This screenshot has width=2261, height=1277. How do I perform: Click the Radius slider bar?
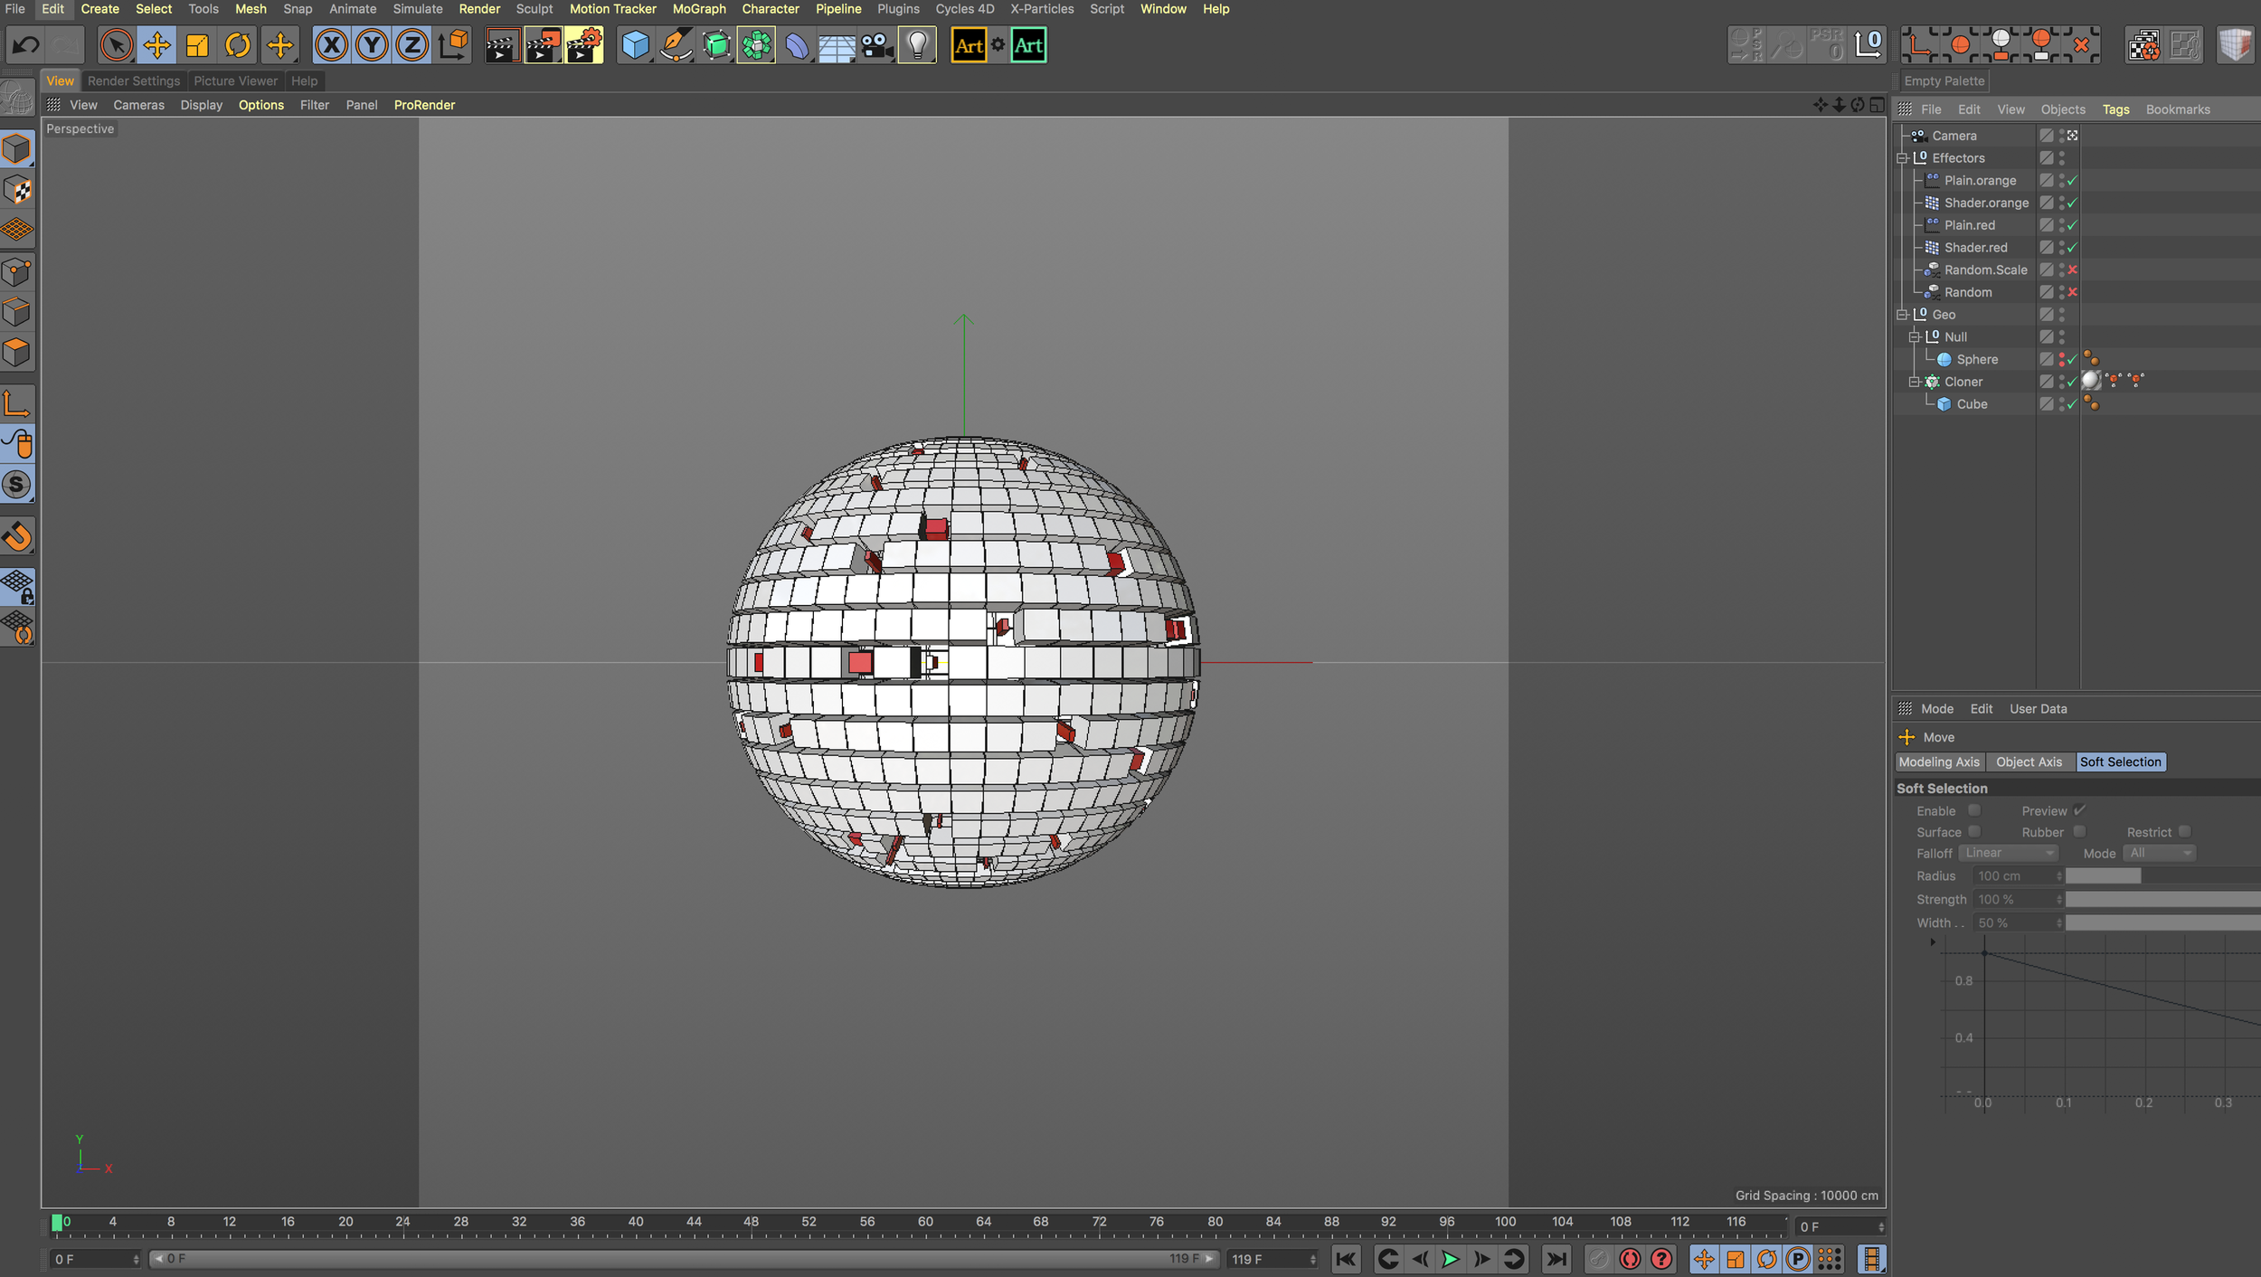tap(2162, 875)
